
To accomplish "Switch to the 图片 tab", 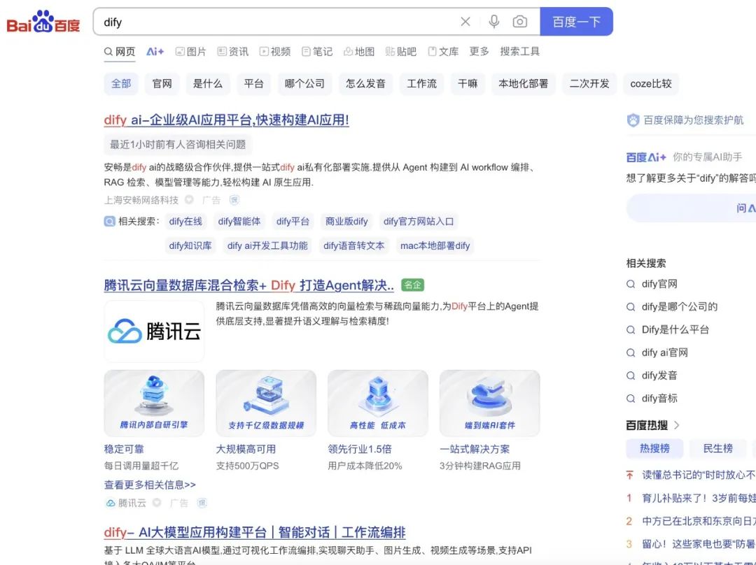I will (190, 52).
